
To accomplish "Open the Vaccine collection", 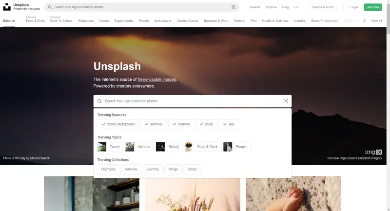I will point(131,169).
